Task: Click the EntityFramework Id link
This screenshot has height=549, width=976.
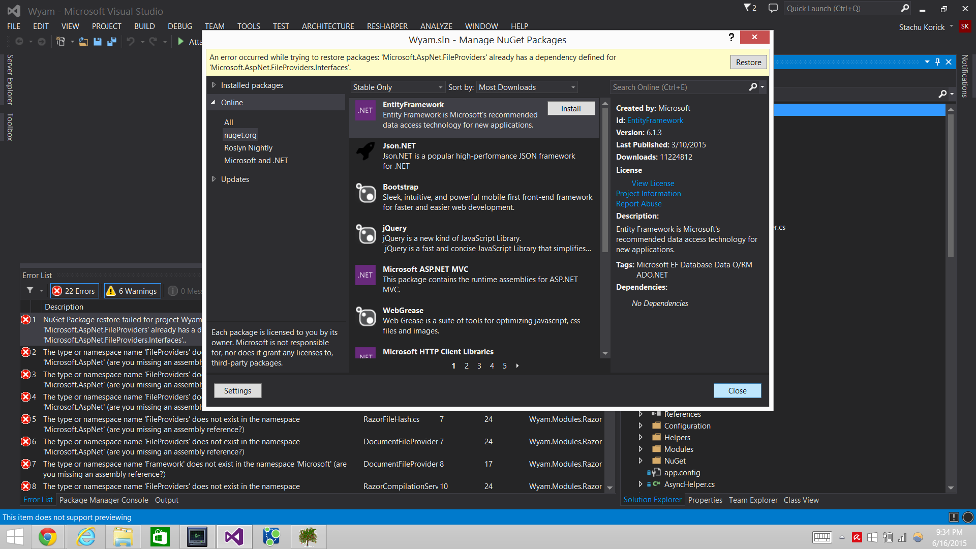Action: click(655, 120)
